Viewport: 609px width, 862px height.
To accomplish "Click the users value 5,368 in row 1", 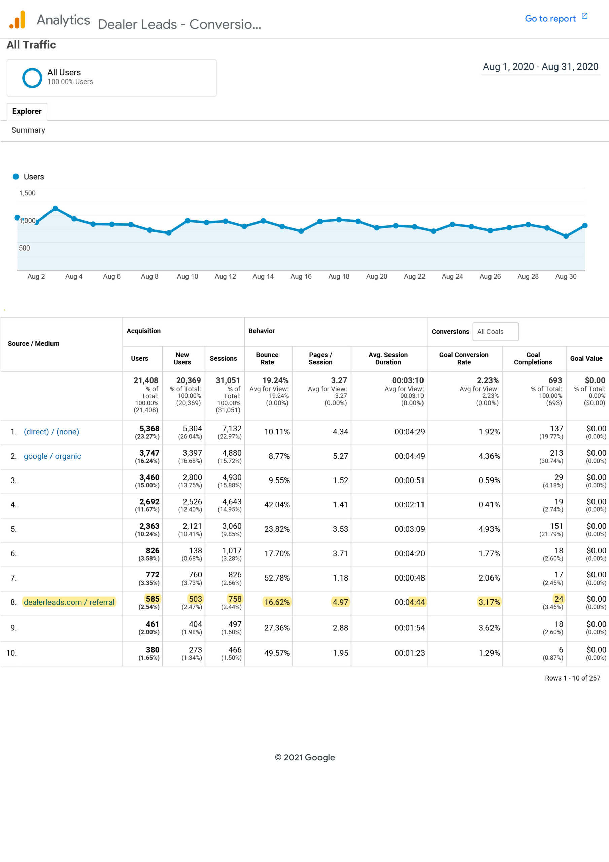I will [149, 428].
